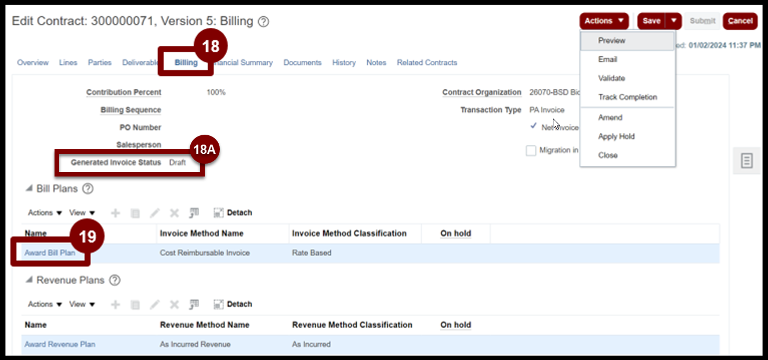
Task: Open the Revenue Plans Actions dropdown
Action: 45,304
